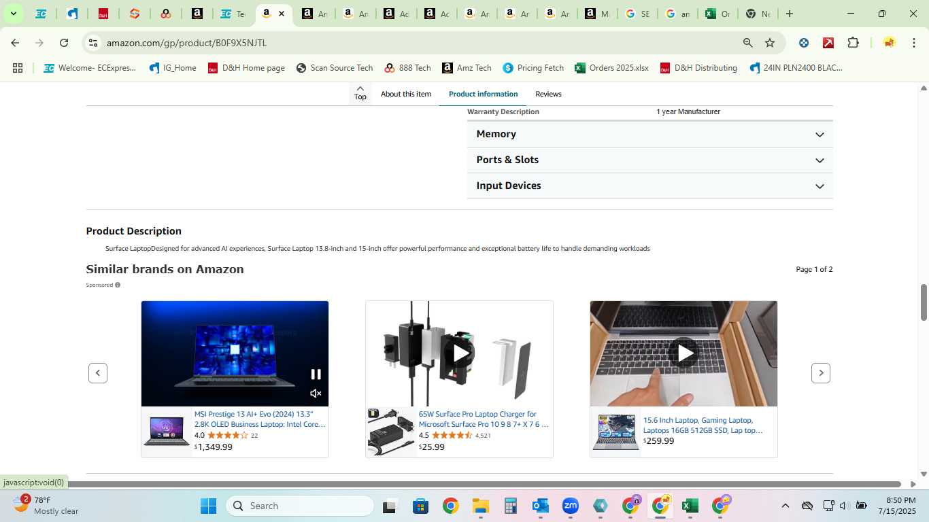This screenshot has height=522, width=929.
Task: Open the 15.6 Inch Laptop Gaming Laptop link
Action: click(703, 425)
